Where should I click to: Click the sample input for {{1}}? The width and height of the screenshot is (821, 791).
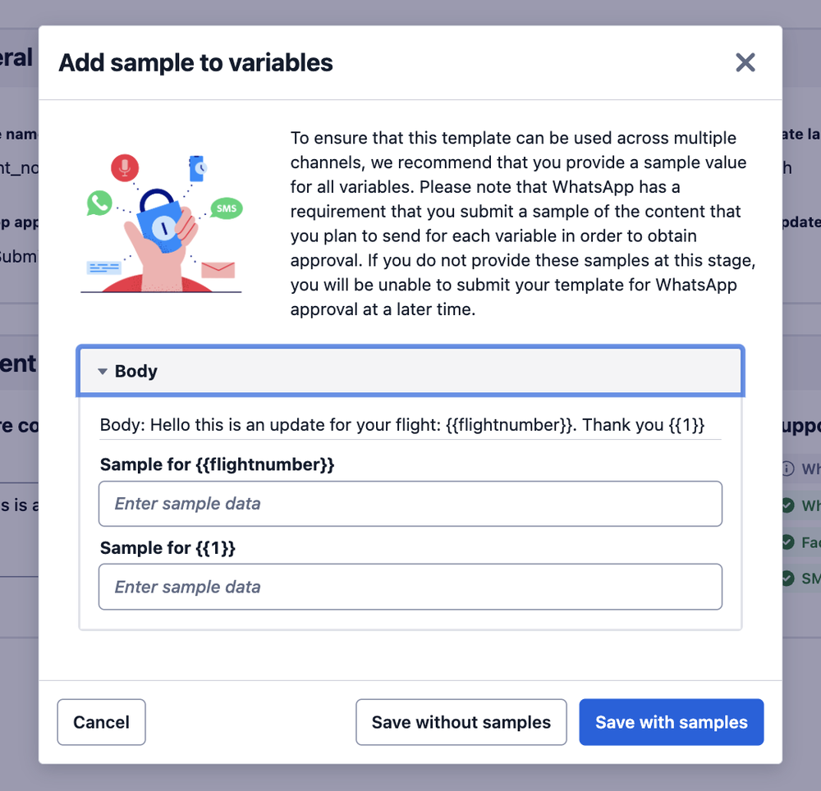tap(410, 587)
